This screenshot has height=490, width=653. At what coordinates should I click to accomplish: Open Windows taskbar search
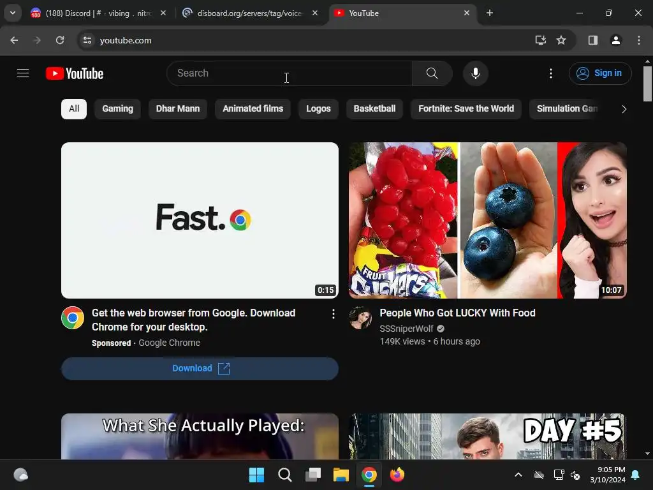pos(285,475)
